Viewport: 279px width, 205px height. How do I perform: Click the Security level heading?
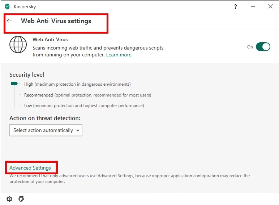(x=27, y=75)
